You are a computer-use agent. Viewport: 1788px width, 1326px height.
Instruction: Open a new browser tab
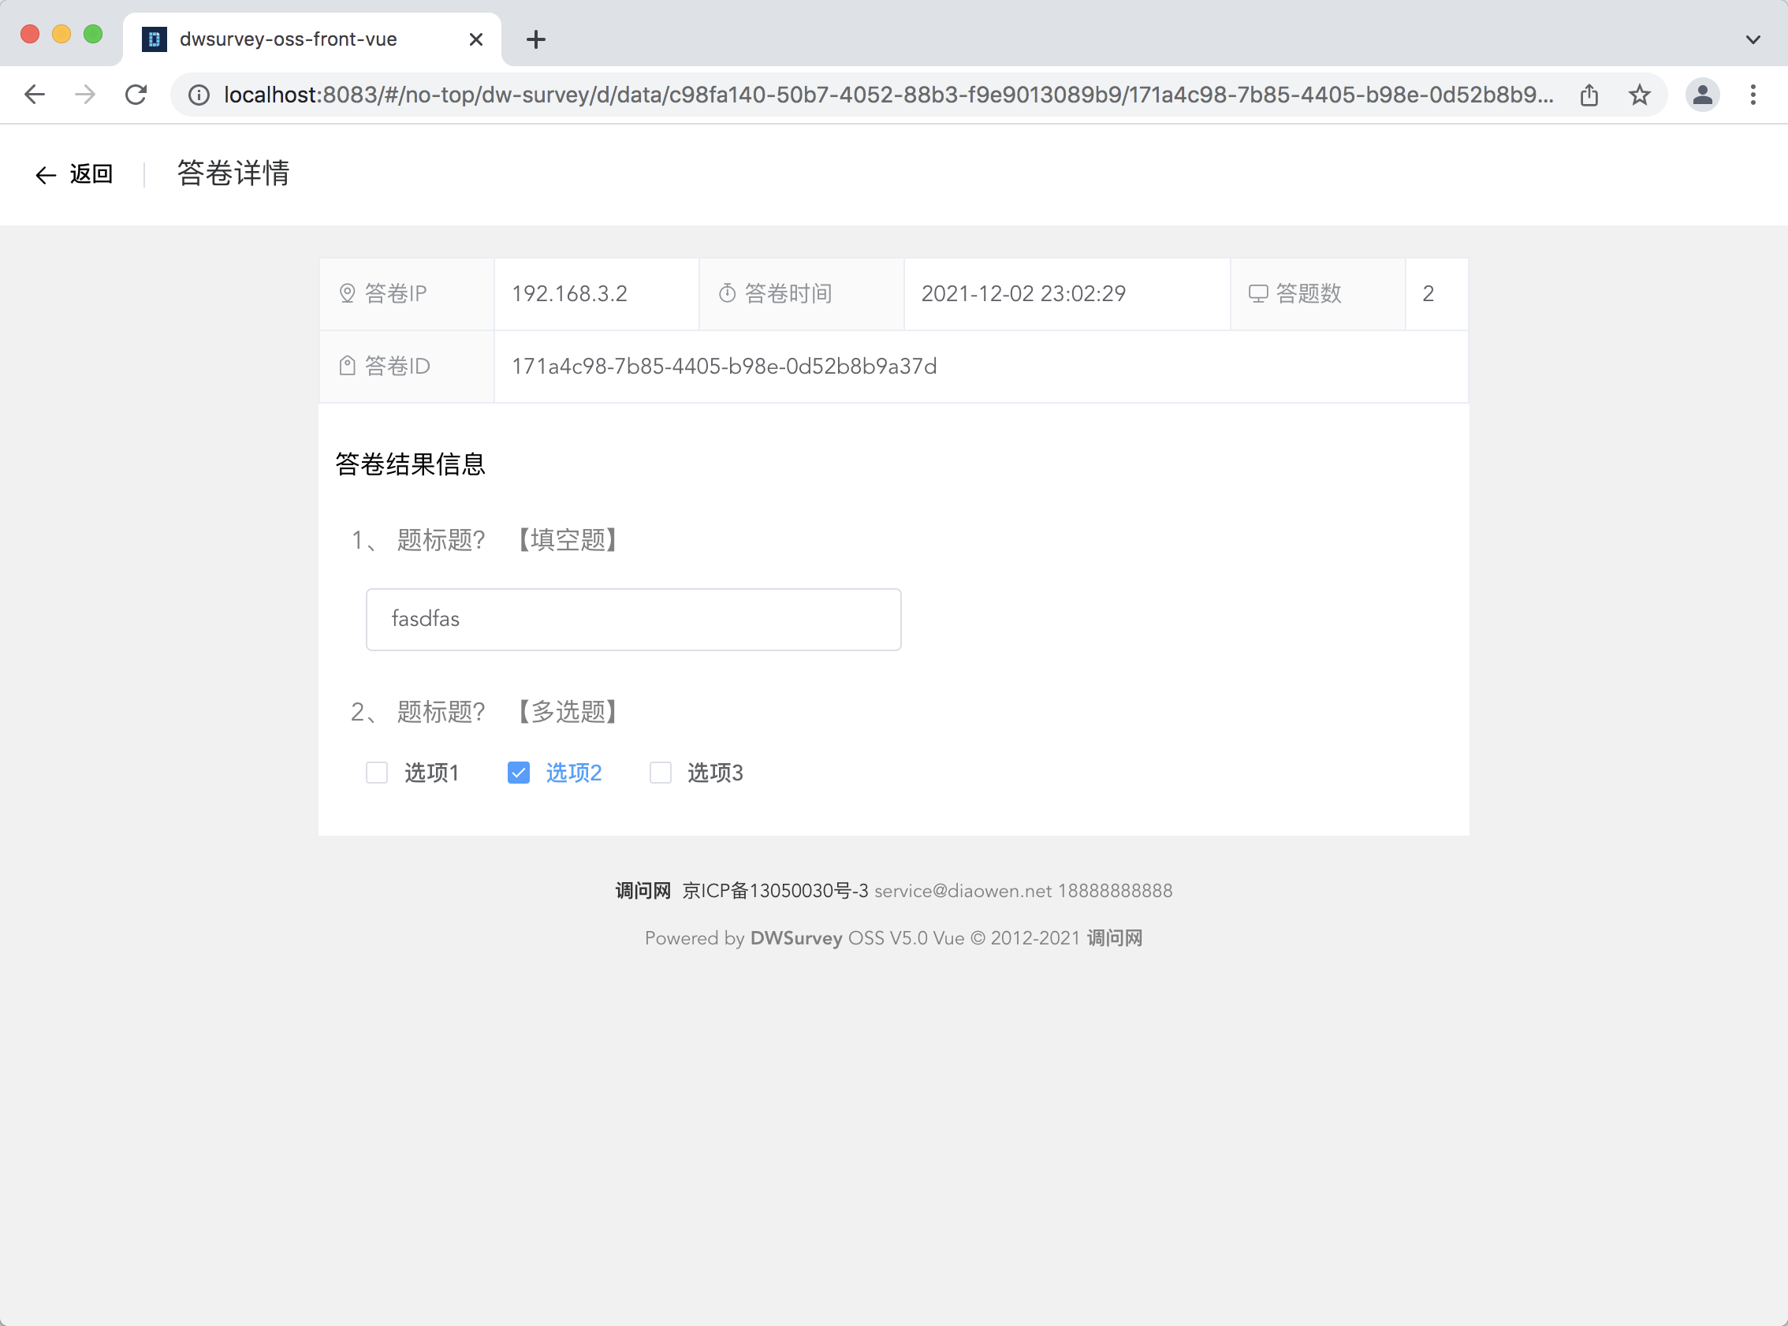click(x=536, y=39)
